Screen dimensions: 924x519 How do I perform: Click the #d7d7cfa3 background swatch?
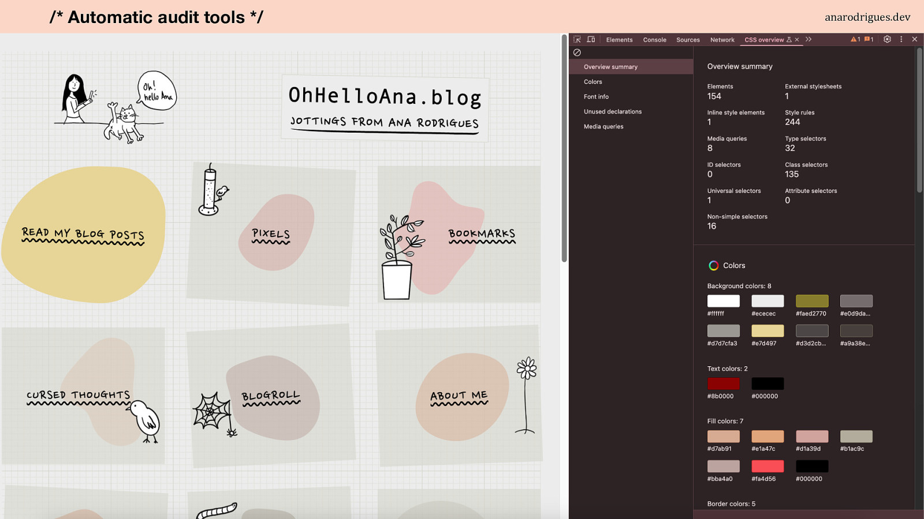click(723, 330)
